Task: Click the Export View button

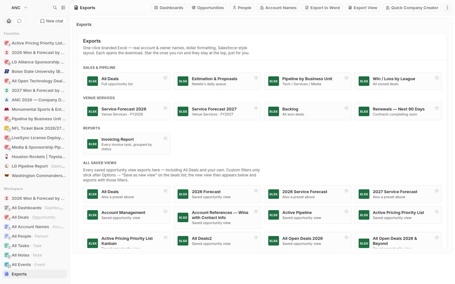Action: [x=362, y=8]
